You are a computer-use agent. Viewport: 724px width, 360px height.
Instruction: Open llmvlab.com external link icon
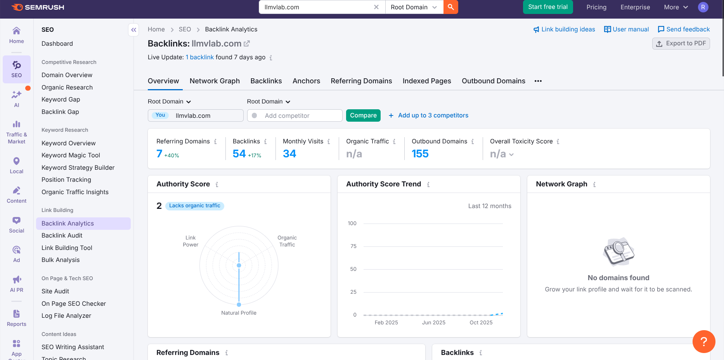click(x=247, y=43)
